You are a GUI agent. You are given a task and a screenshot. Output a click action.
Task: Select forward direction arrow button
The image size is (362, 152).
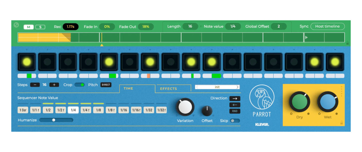(234, 99)
